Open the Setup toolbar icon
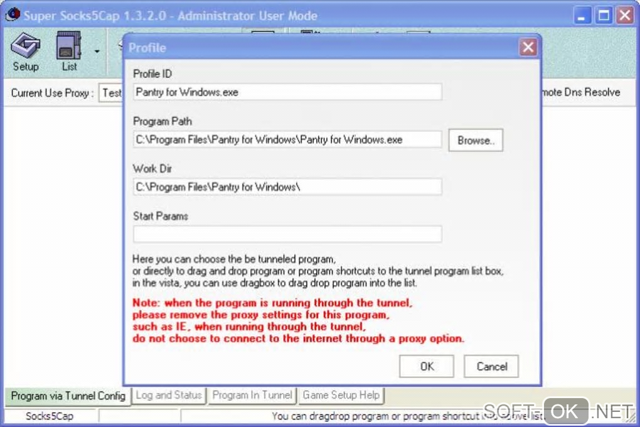Screen dimensions: 640x427 pos(25,51)
